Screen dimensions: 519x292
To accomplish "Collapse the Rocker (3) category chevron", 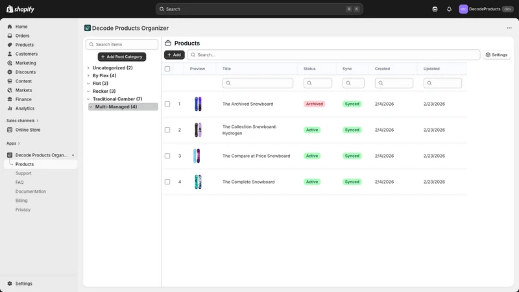I will (x=88, y=91).
